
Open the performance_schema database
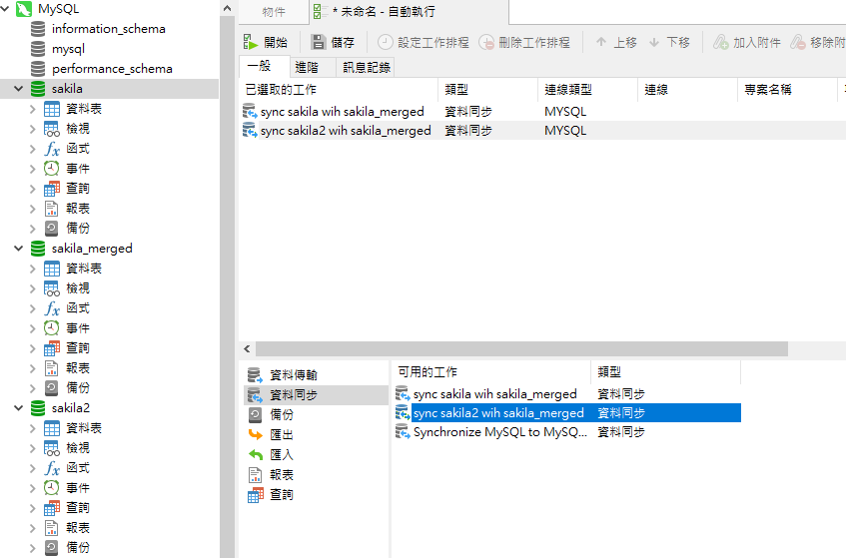111,69
